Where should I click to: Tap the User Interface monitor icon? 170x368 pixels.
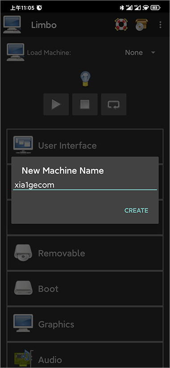(x=23, y=145)
